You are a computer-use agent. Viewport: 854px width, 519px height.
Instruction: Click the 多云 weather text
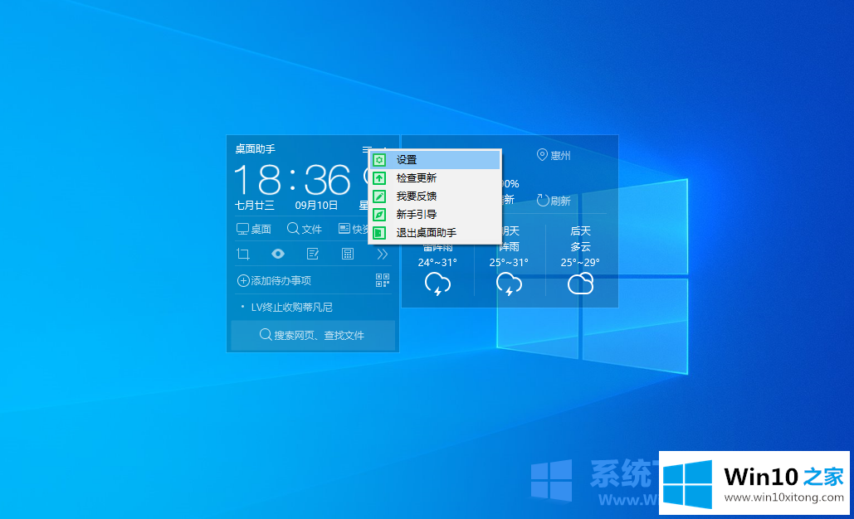[581, 247]
